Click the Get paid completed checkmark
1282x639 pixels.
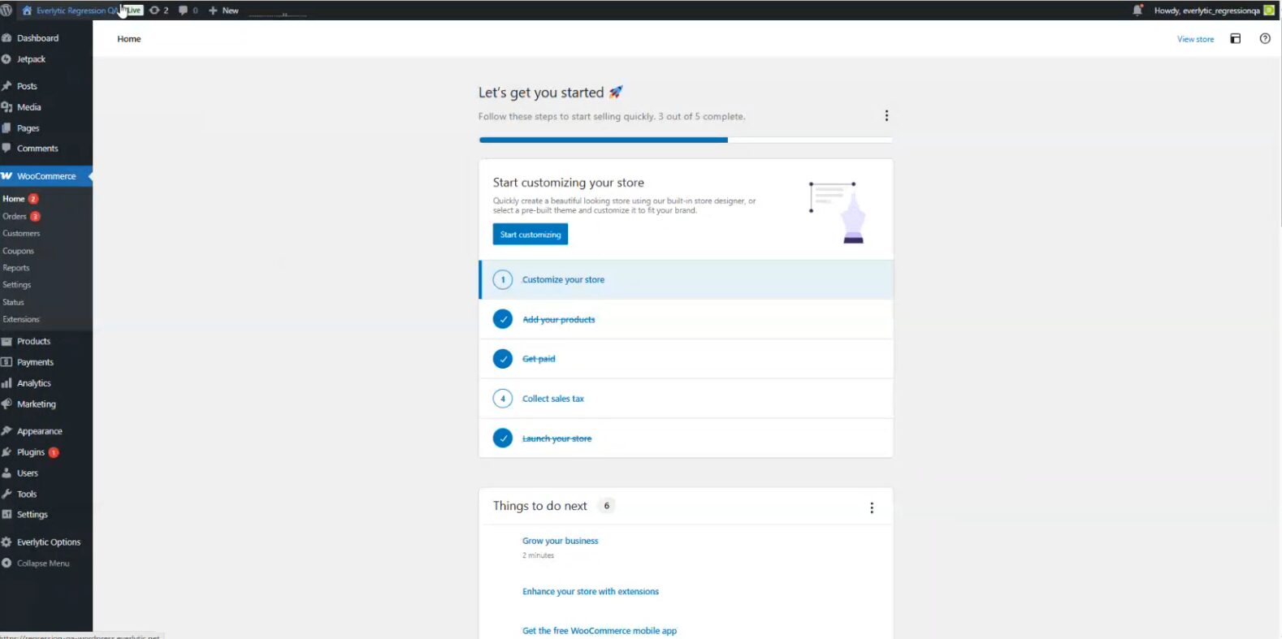point(503,359)
